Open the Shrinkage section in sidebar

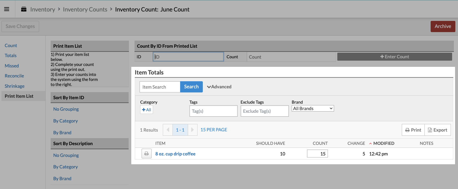tap(15, 86)
